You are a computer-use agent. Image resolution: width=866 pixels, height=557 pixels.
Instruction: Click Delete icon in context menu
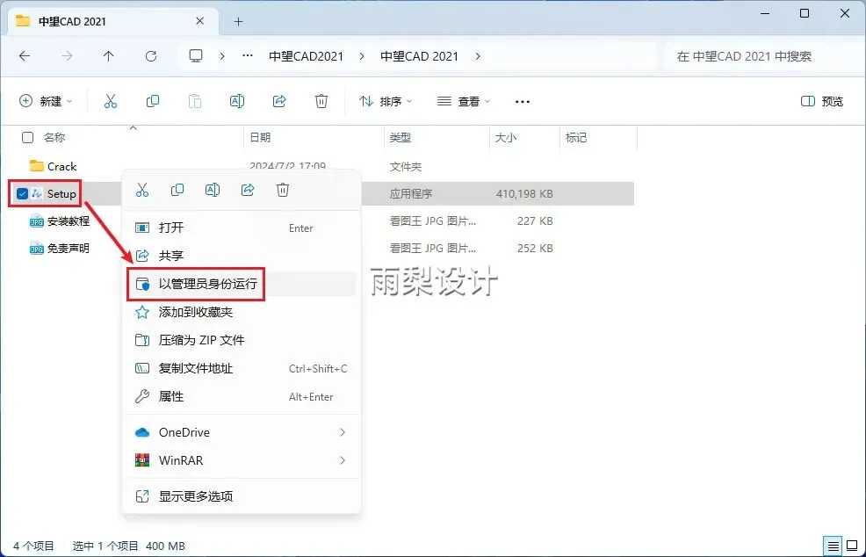pos(283,190)
